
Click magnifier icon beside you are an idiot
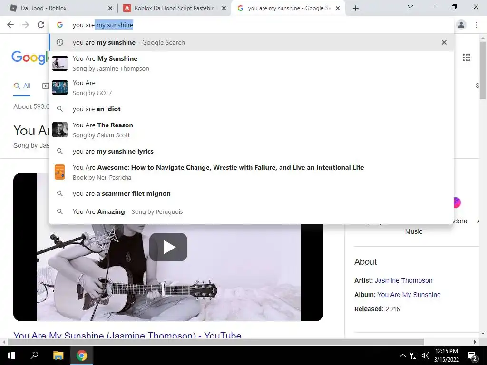(x=59, y=109)
